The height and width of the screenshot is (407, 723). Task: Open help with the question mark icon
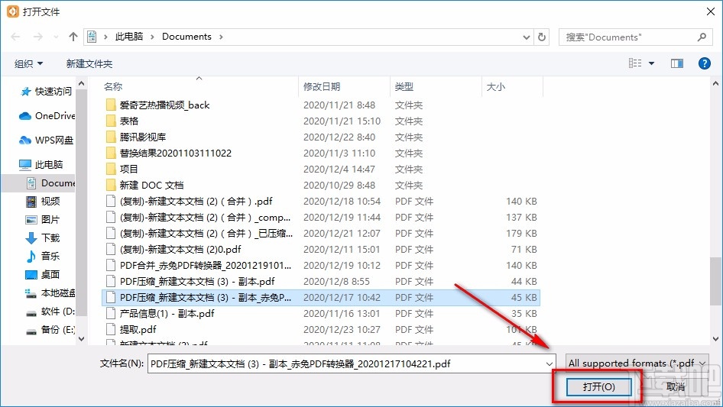(x=704, y=63)
